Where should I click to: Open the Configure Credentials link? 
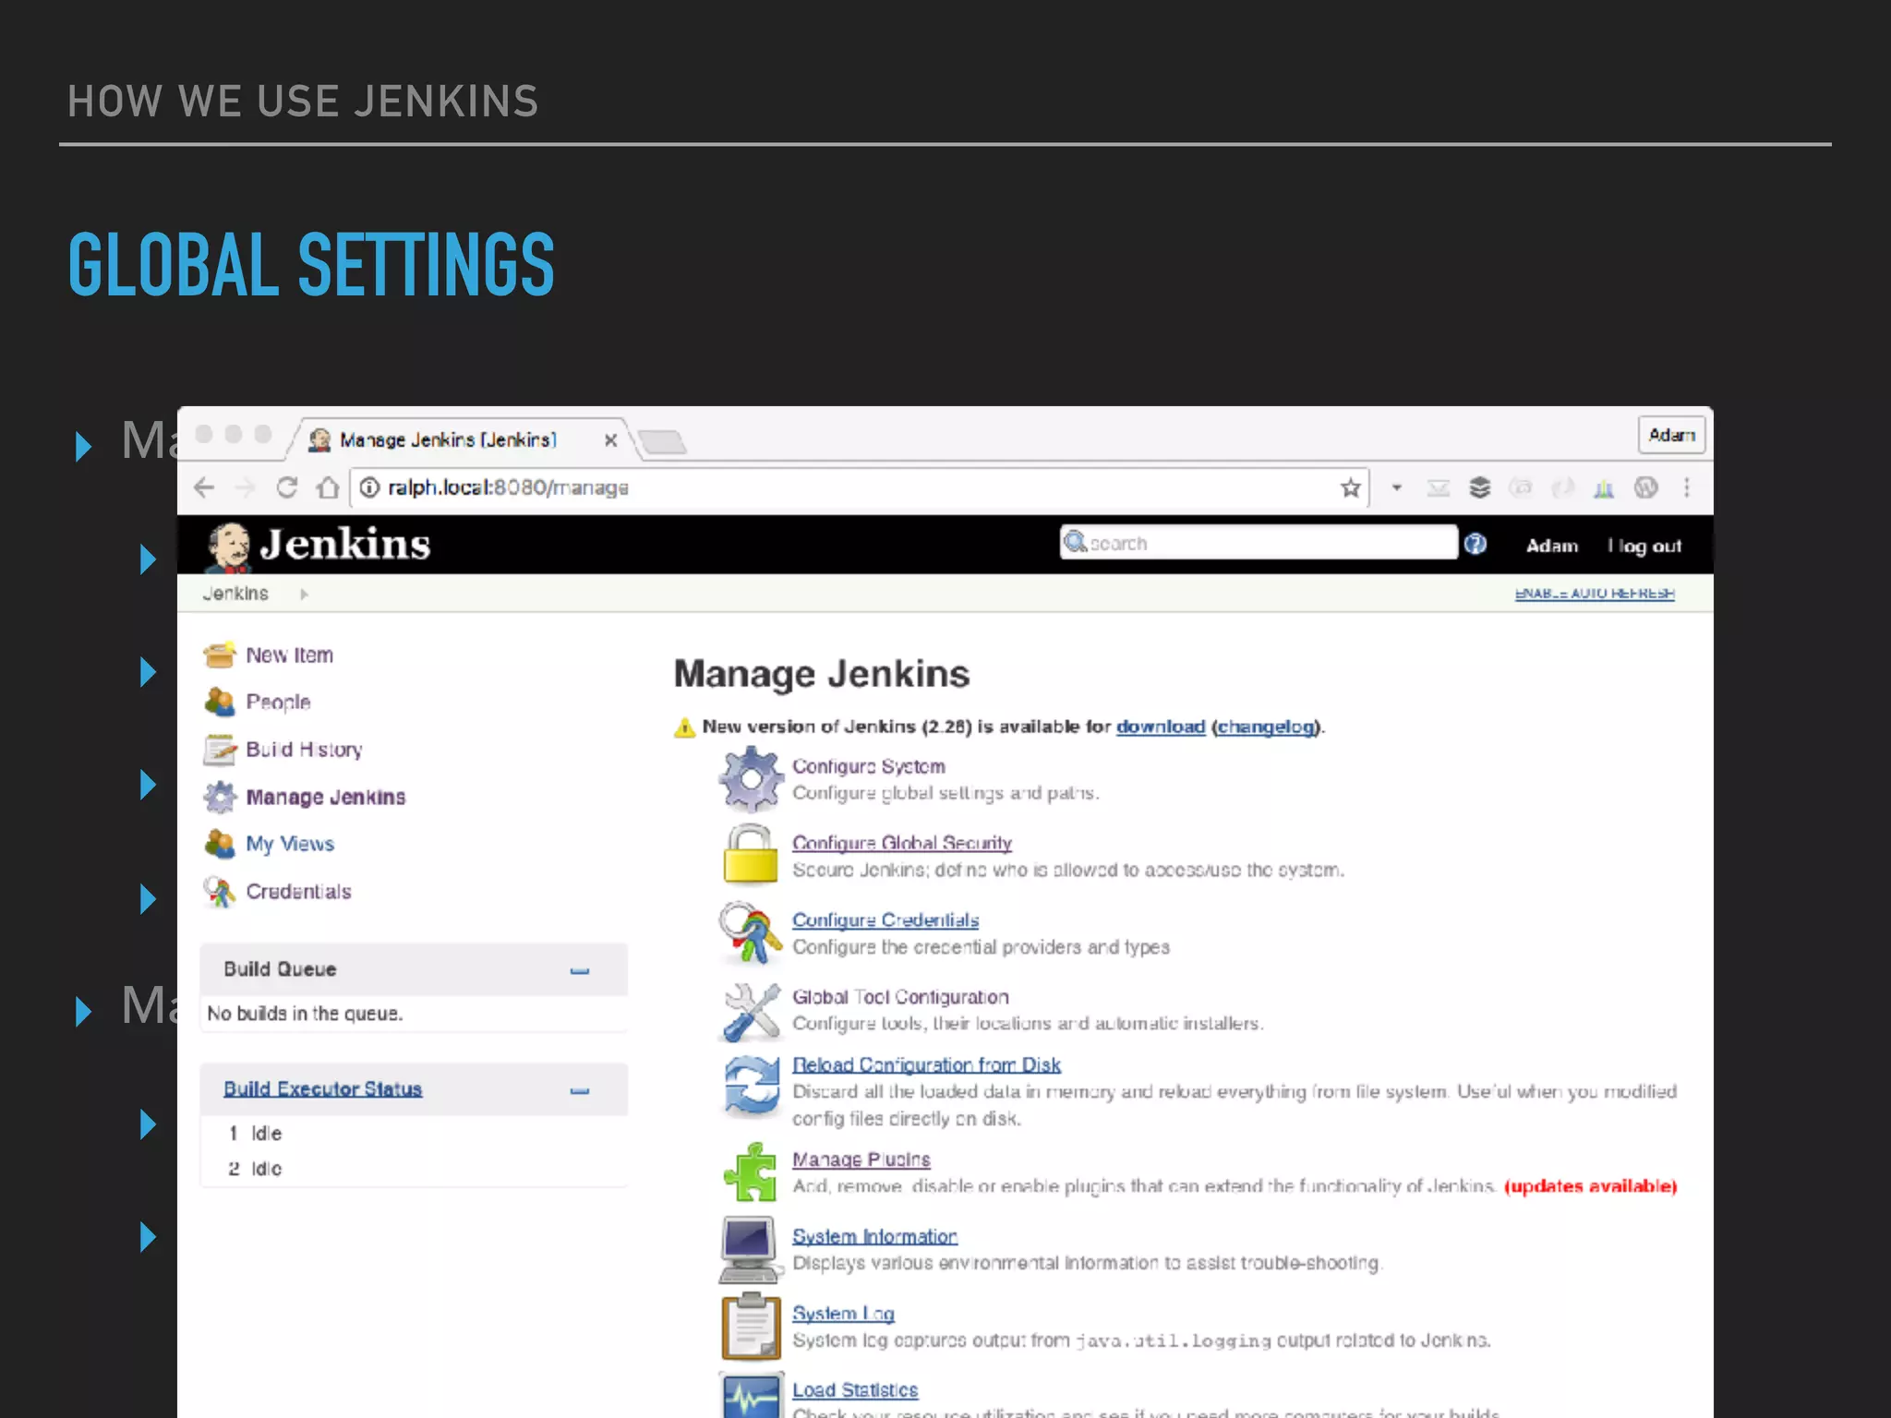(x=885, y=920)
